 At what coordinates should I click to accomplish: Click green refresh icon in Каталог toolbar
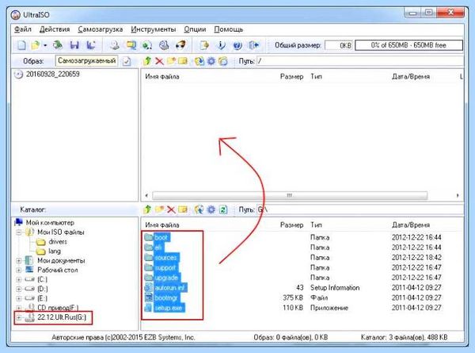pyautogui.click(x=223, y=209)
